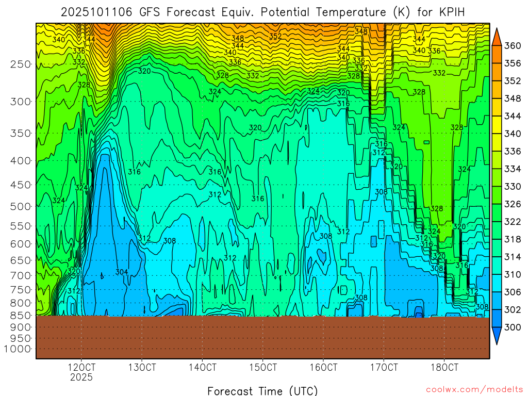Select the colorbar swatch between 326 and 330
This screenshot has height=396, width=528.
click(497, 195)
